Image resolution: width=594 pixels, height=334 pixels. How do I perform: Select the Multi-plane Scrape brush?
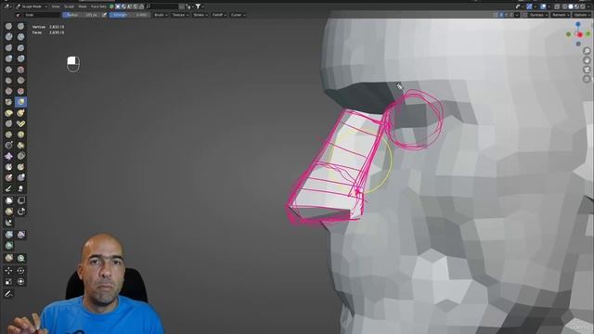click(x=20, y=91)
